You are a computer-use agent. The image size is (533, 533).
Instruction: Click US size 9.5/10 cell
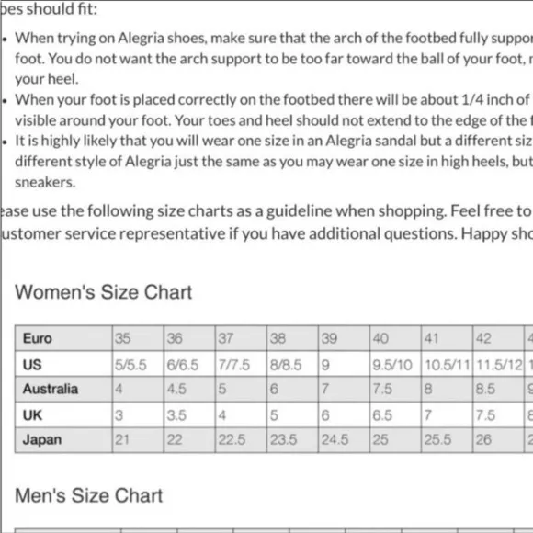(x=395, y=364)
